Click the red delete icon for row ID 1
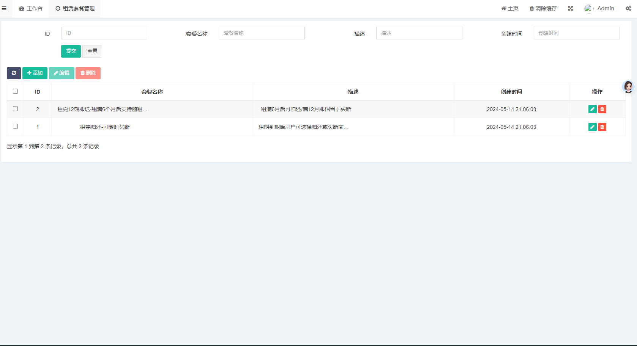Screen dimensions: 637x346 click(x=602, y=127)
